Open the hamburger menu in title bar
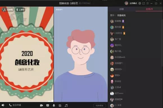The width and height of the screenshot is (163, 108). [148, 3]
